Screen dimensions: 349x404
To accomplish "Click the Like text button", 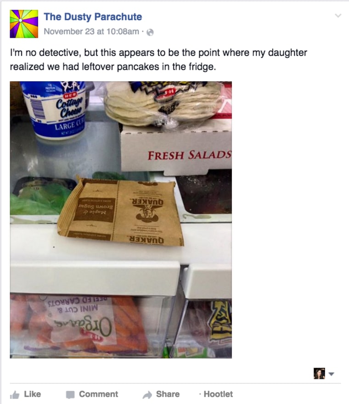I will click(33, 394).
